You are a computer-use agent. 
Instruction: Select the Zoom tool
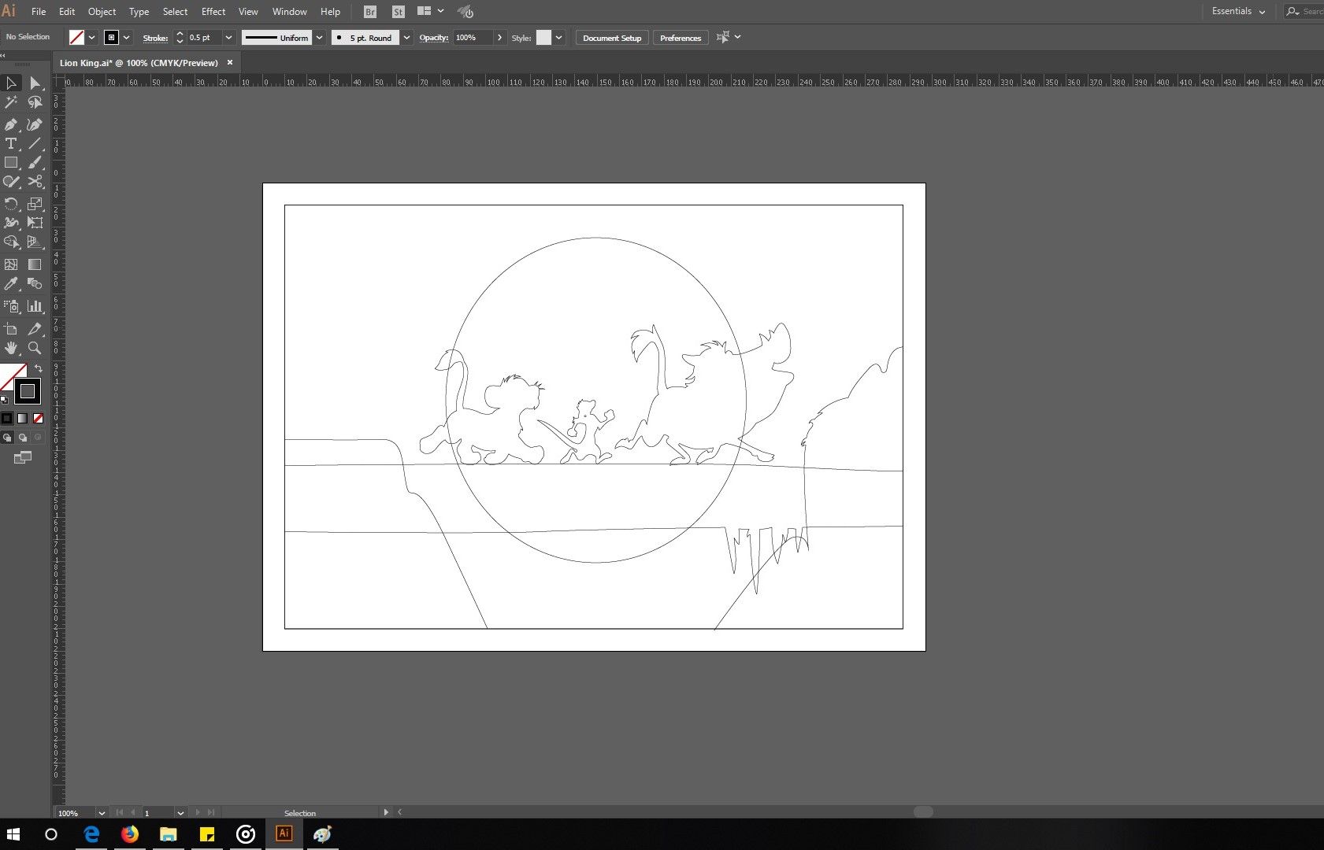point(35,348)
